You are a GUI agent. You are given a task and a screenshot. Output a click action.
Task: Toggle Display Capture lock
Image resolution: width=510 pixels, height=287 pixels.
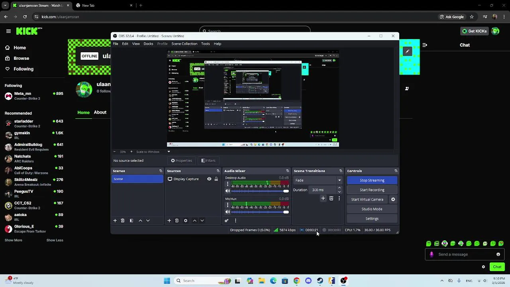coord(216,179)
